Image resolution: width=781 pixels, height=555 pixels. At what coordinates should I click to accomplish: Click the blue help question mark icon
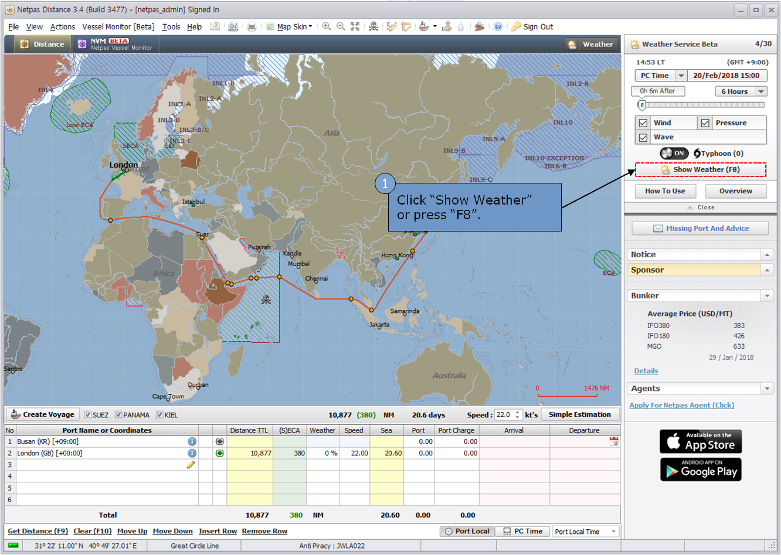pyautogui.click(x=498, y=27)
